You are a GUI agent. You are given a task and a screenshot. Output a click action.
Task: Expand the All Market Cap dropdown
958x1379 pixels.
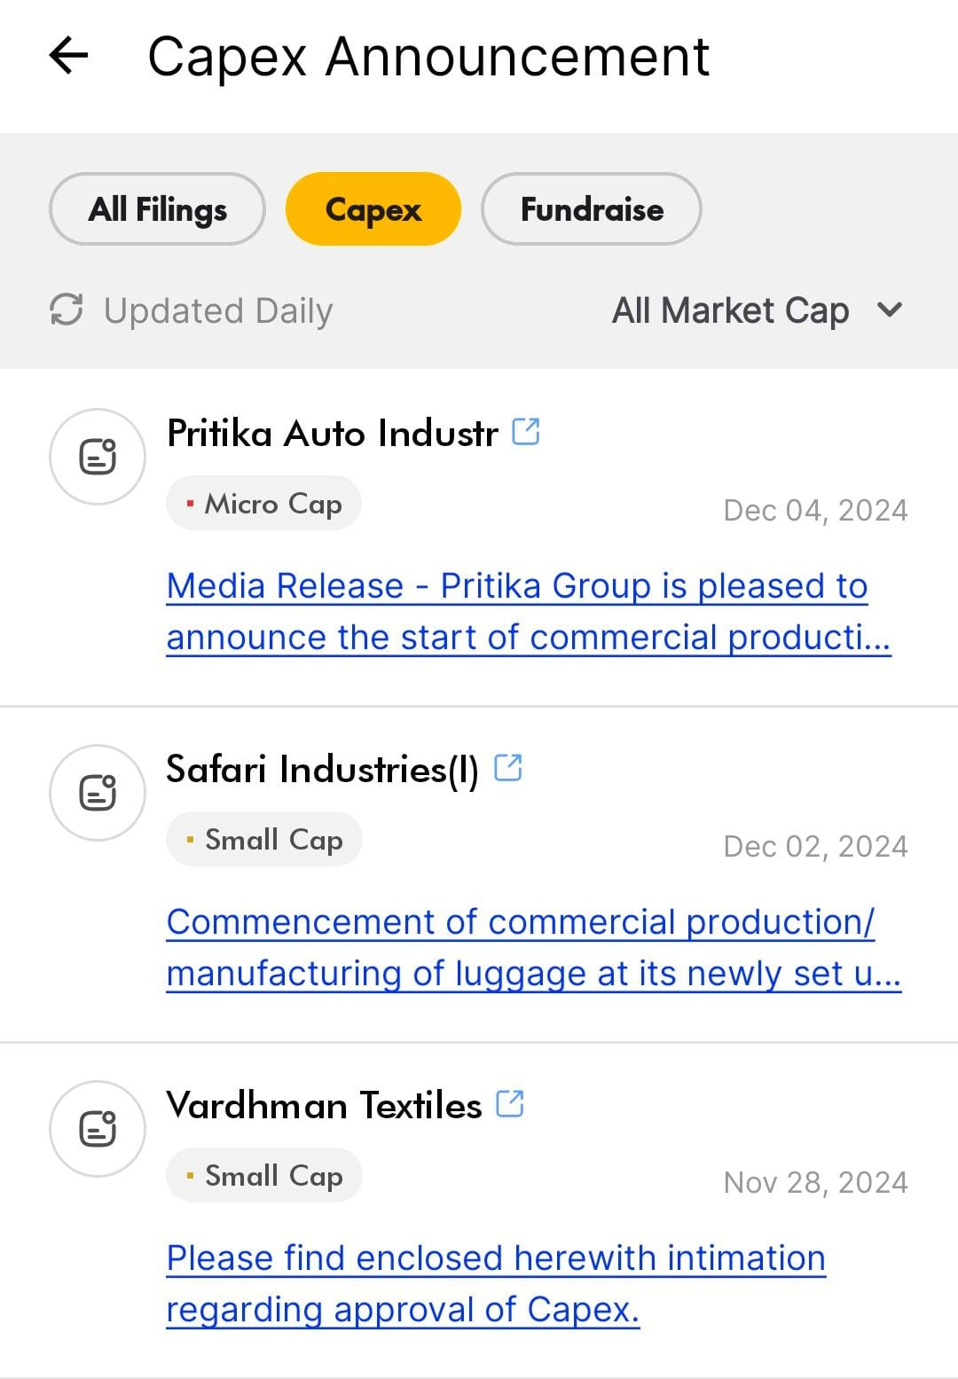pos(758,310)
